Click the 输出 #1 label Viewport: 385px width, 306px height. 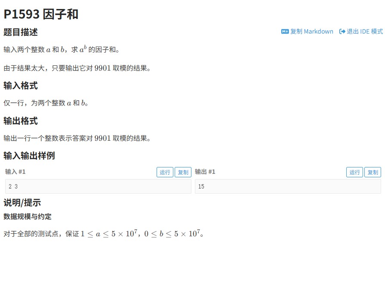pyautogui.click(x=205, y=172)
